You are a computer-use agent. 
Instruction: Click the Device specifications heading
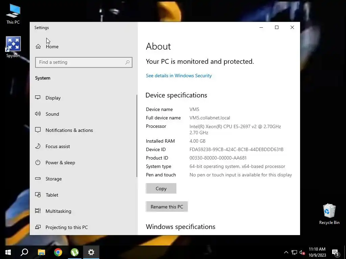[176, 95]
